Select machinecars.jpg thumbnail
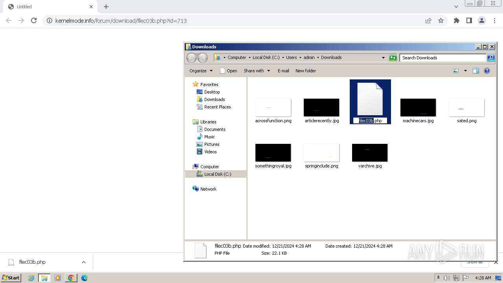The width and height of the screenshot is (503, 283). 418,108
